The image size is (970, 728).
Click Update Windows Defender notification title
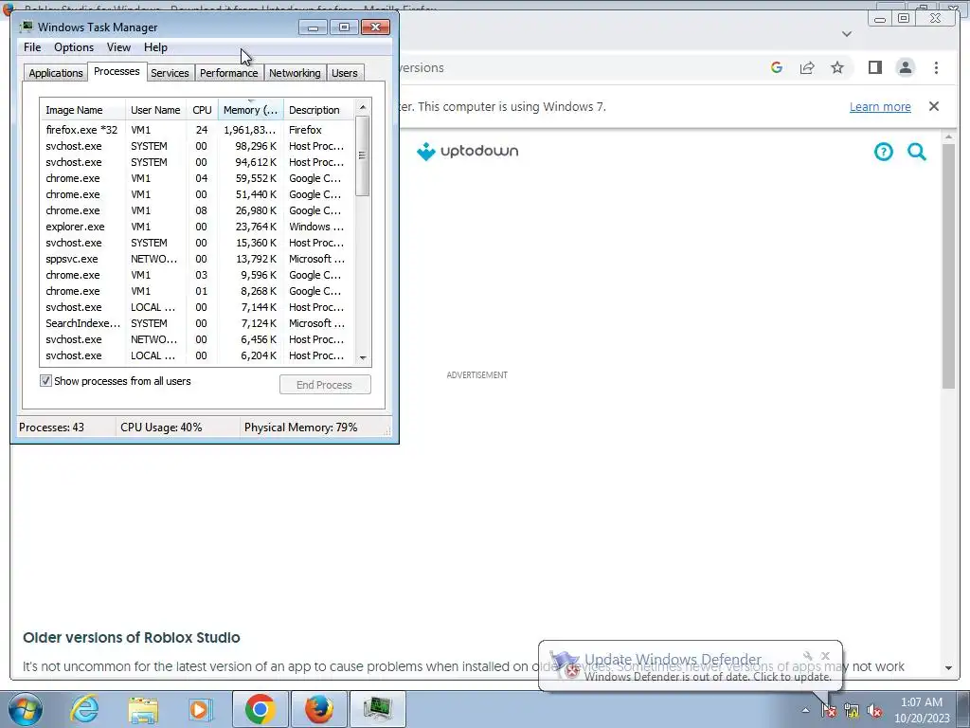(673, 660)
